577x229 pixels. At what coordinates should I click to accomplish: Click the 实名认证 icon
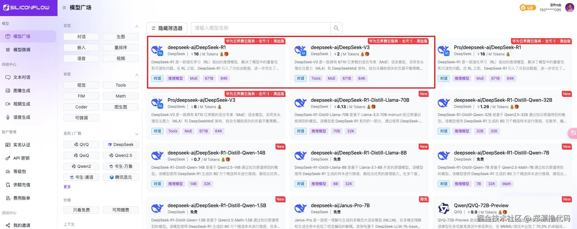point(8,145)
